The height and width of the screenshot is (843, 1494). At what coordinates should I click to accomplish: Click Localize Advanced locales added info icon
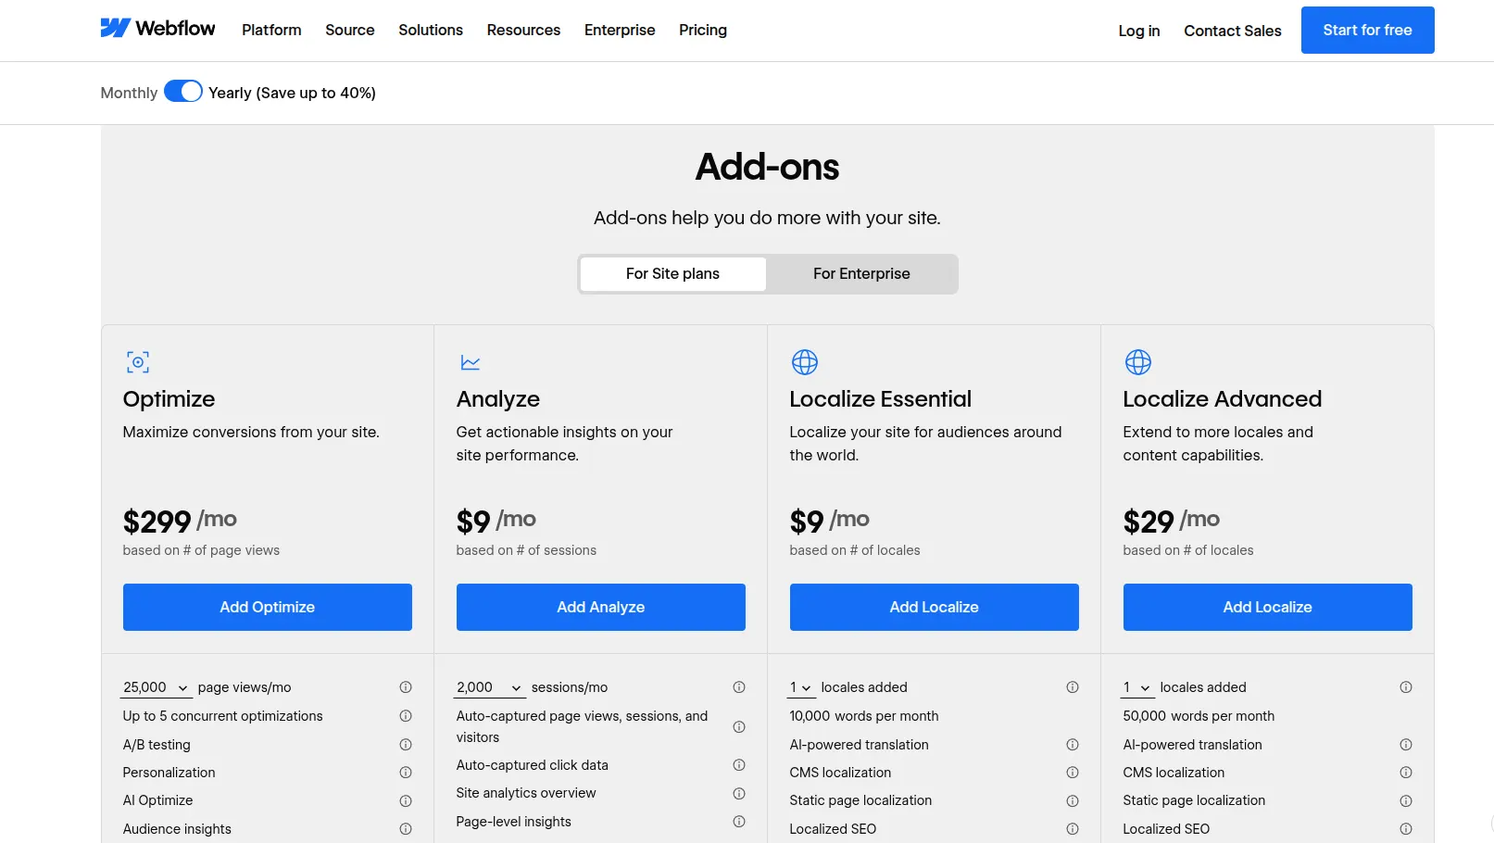1406,687
